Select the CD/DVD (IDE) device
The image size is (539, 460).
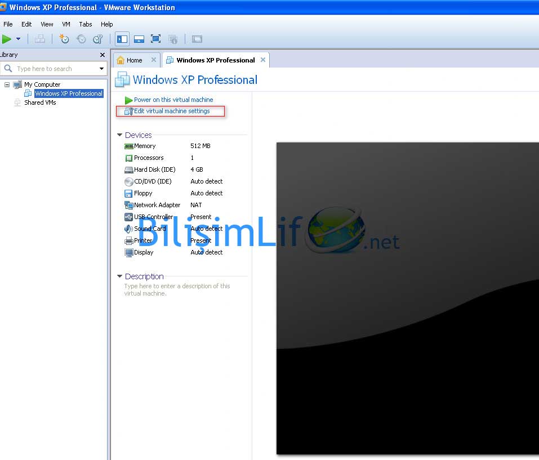[152, 181]
